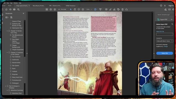
Task: Open the View menu
Action: 8,3
